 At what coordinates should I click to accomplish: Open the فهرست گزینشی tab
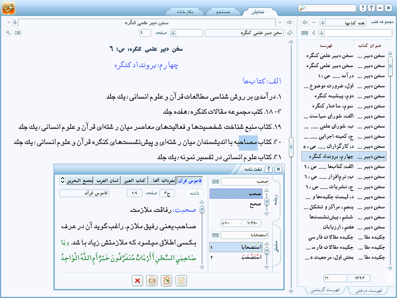[325, 290]
